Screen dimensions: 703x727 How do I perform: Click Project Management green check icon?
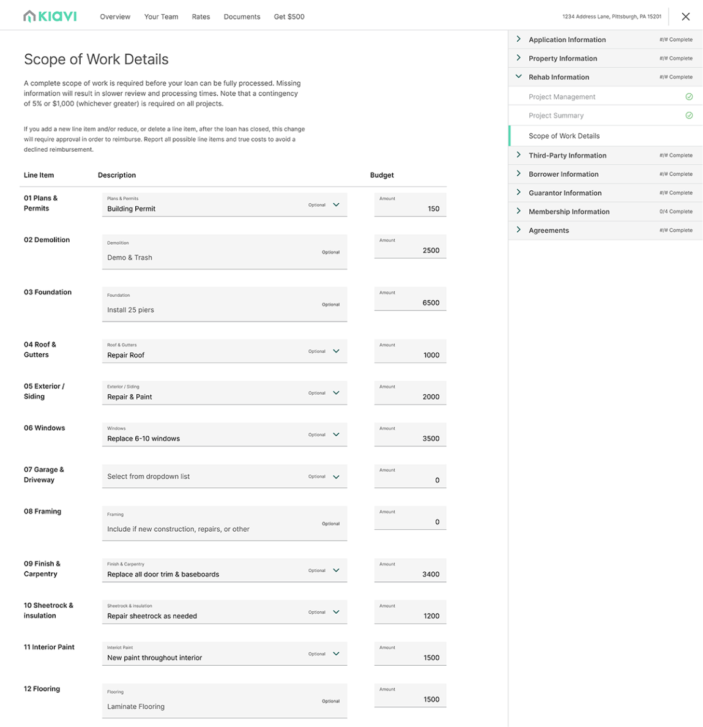point(689,97)
